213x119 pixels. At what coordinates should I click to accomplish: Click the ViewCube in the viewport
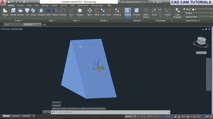coord(201,41)
